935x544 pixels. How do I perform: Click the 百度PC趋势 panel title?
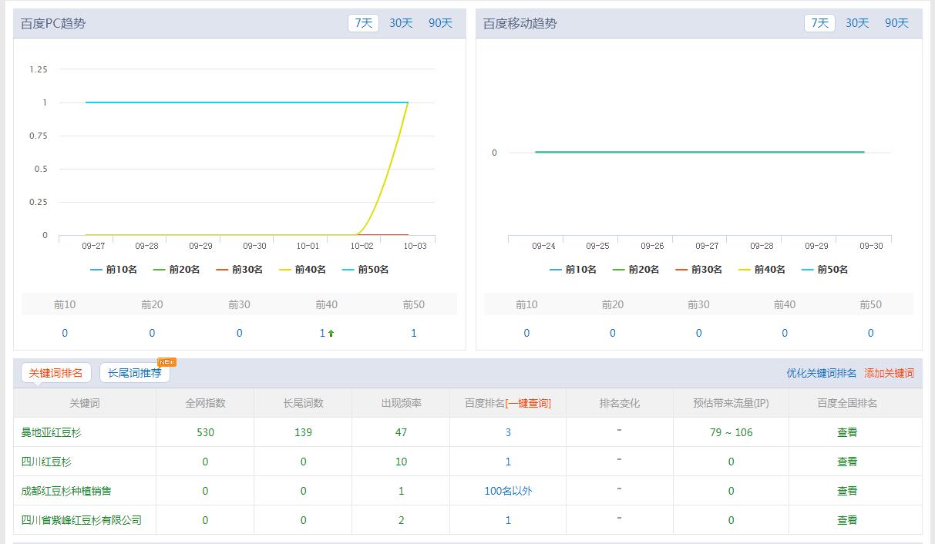pos(53,23)
